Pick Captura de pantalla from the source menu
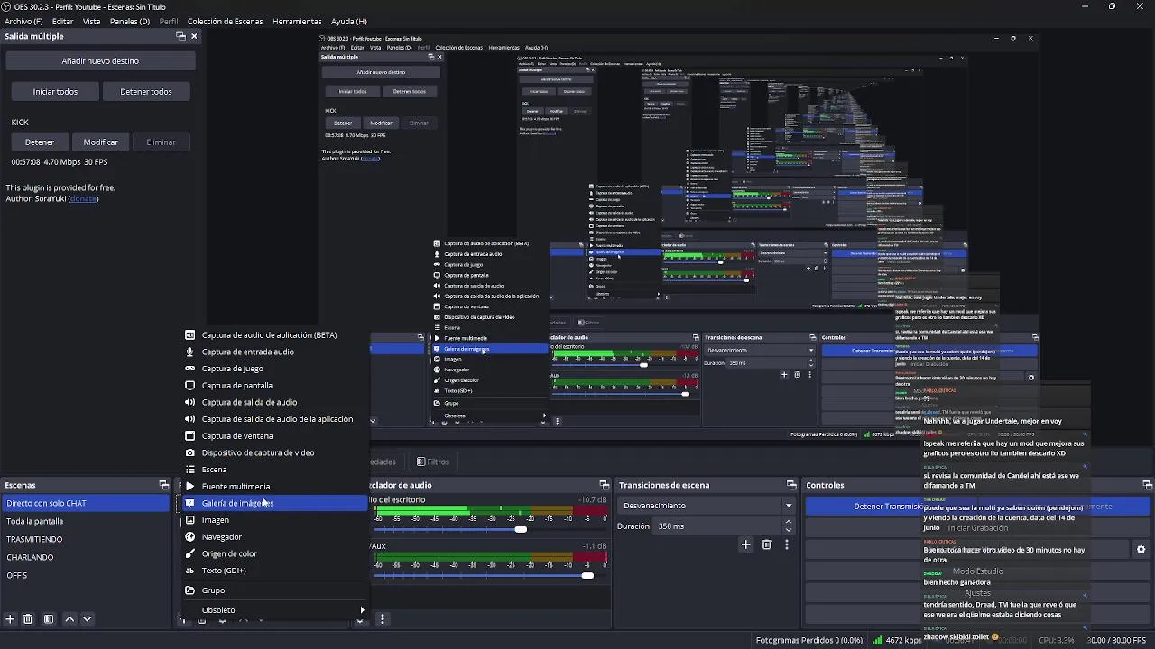1155x649 pixels. (x=274, y=386)
